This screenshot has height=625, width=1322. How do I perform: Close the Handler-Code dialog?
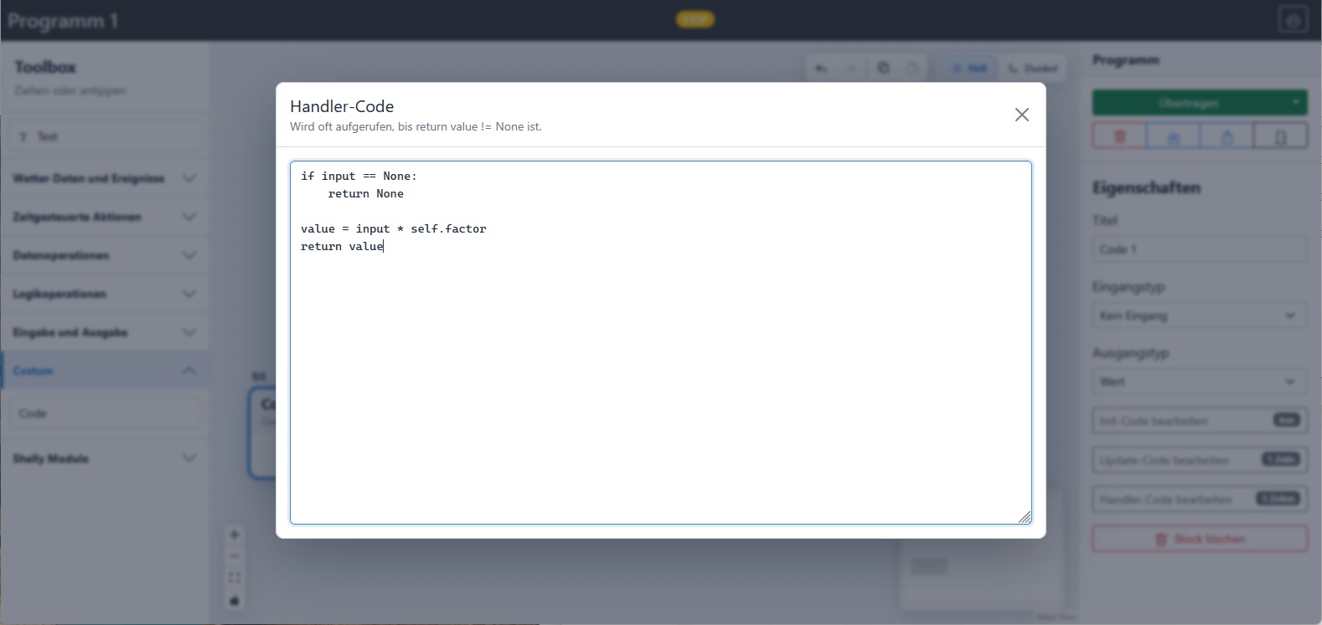coord(1021,115)
